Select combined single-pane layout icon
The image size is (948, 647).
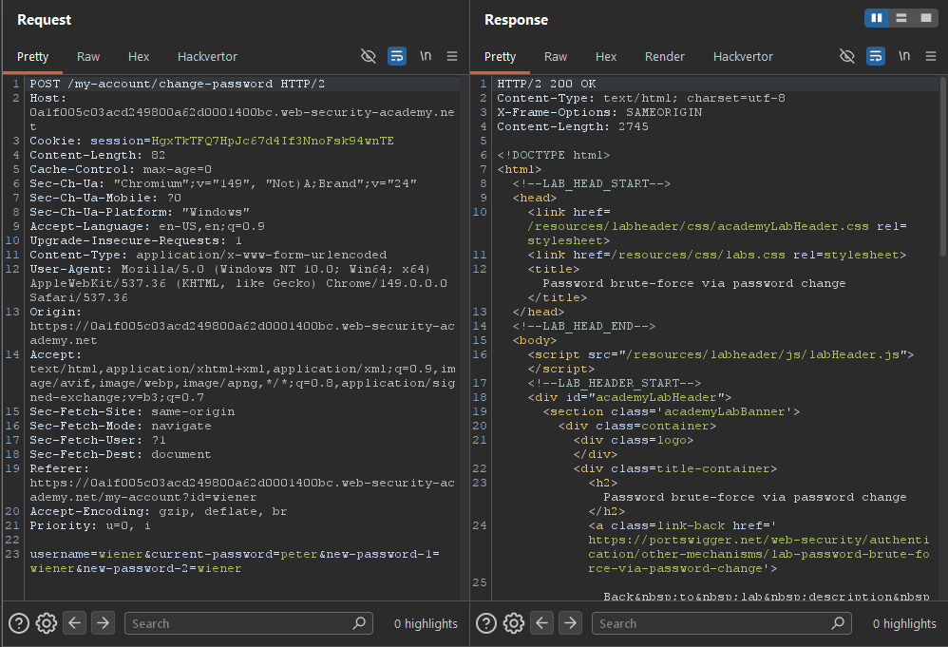coord(925,18)
